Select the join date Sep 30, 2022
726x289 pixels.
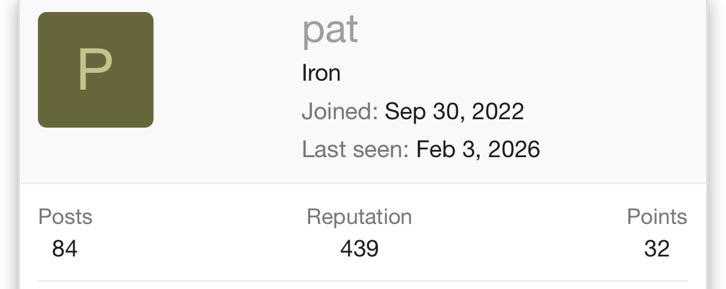(x=454, y=111)
